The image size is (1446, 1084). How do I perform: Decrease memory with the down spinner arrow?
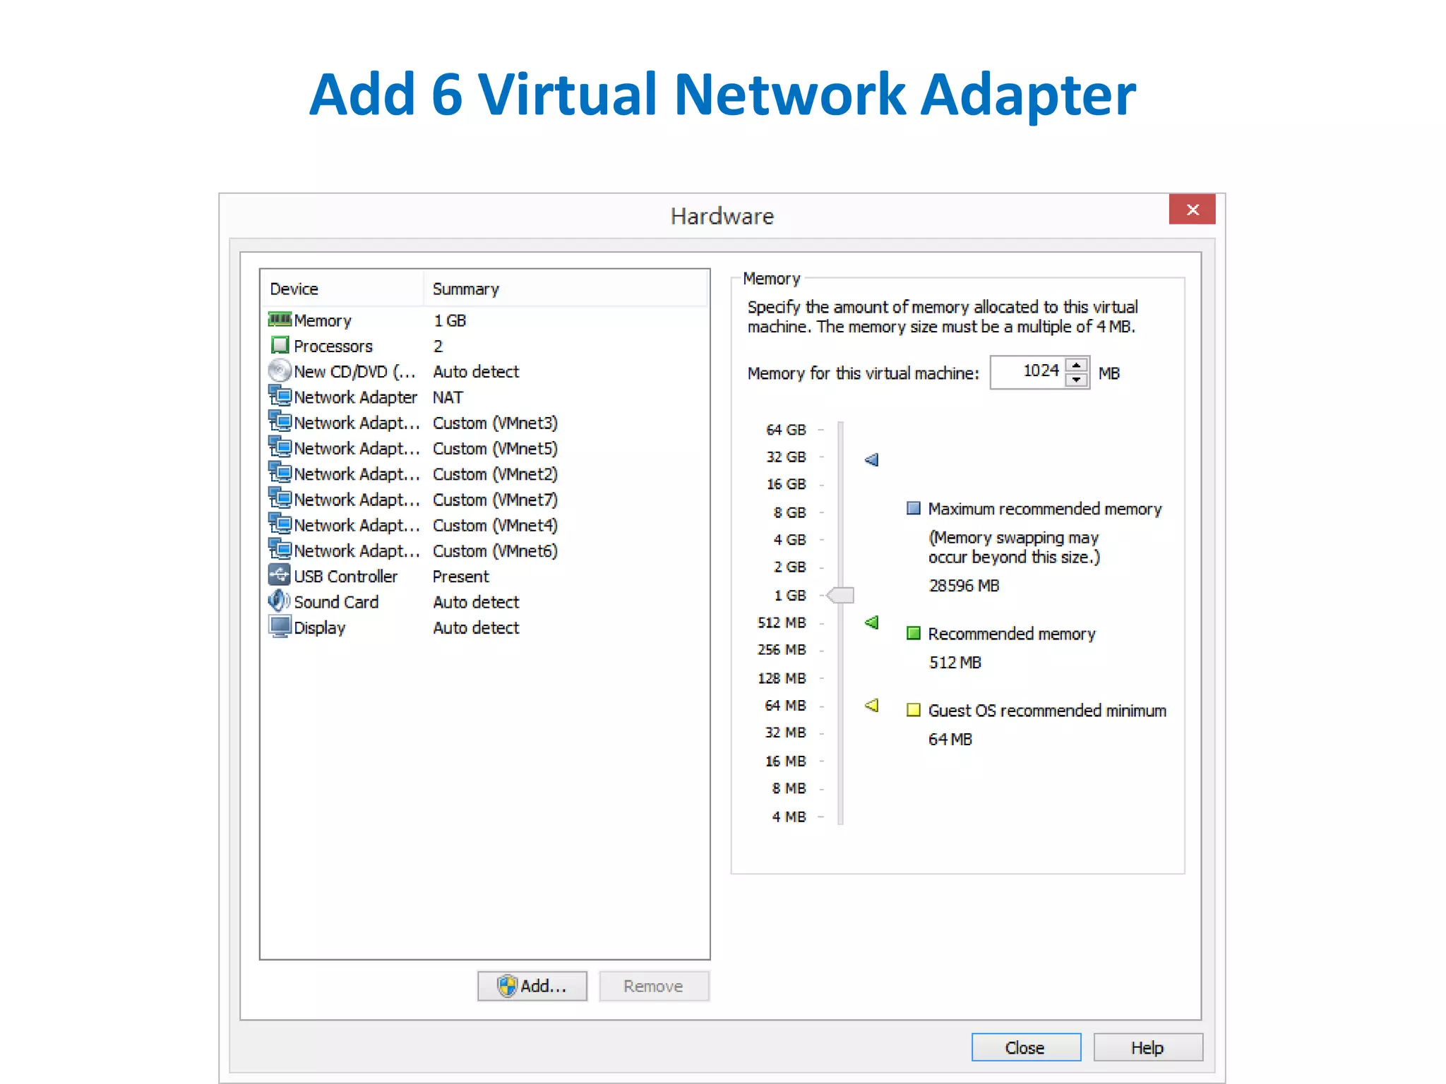[x=1076, y=380]
